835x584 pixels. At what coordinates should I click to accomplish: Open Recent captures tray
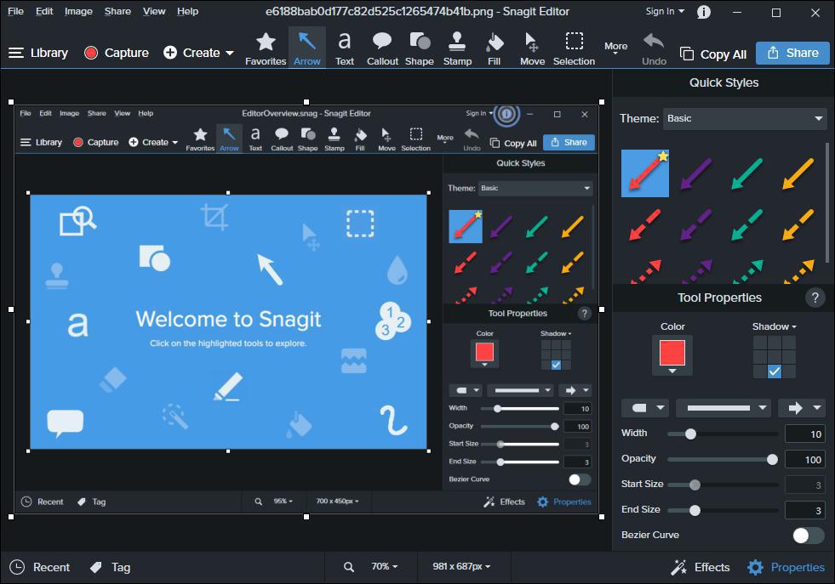coord(40,567)
